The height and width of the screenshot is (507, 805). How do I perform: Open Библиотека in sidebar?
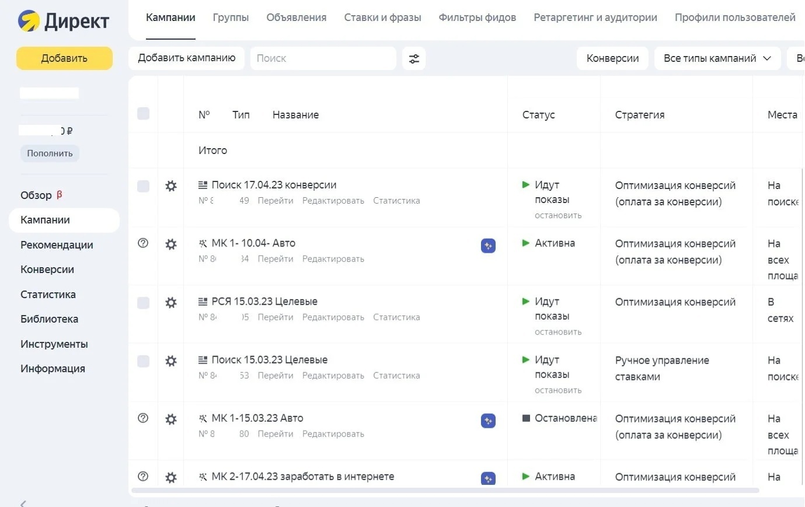[49, 319]
